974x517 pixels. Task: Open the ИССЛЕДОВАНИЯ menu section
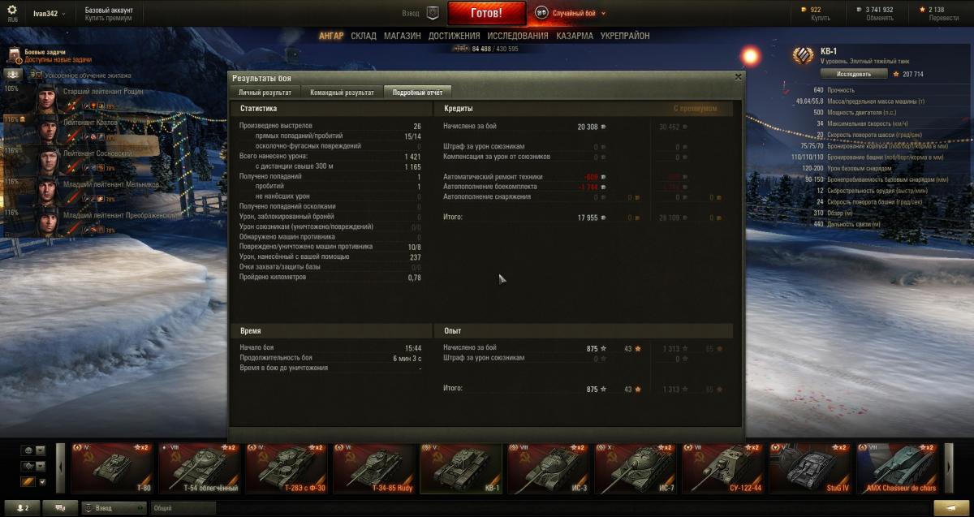[x=517, y=36]
